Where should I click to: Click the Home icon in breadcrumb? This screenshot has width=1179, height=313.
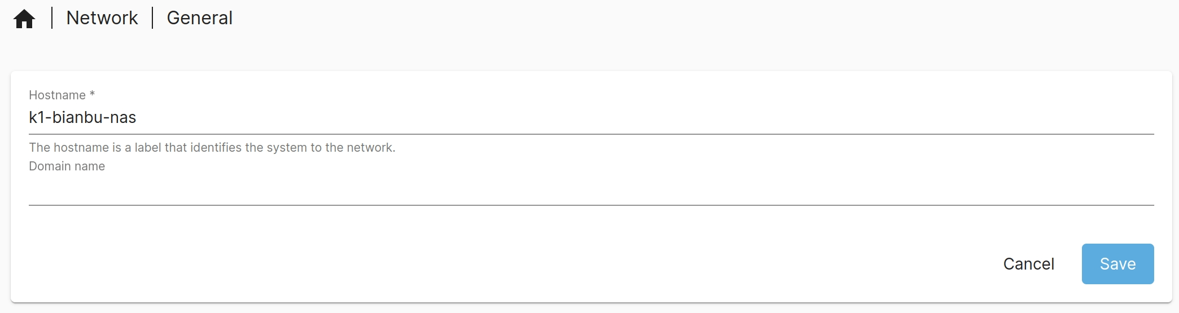(24, 19)
